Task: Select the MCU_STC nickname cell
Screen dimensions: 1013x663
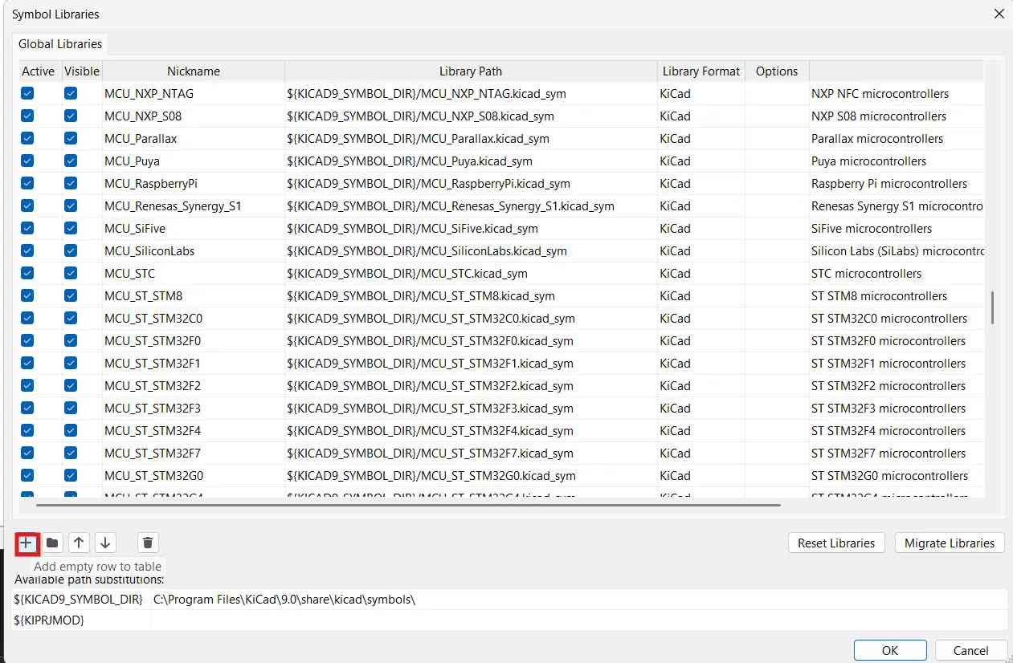Action: 194,273
